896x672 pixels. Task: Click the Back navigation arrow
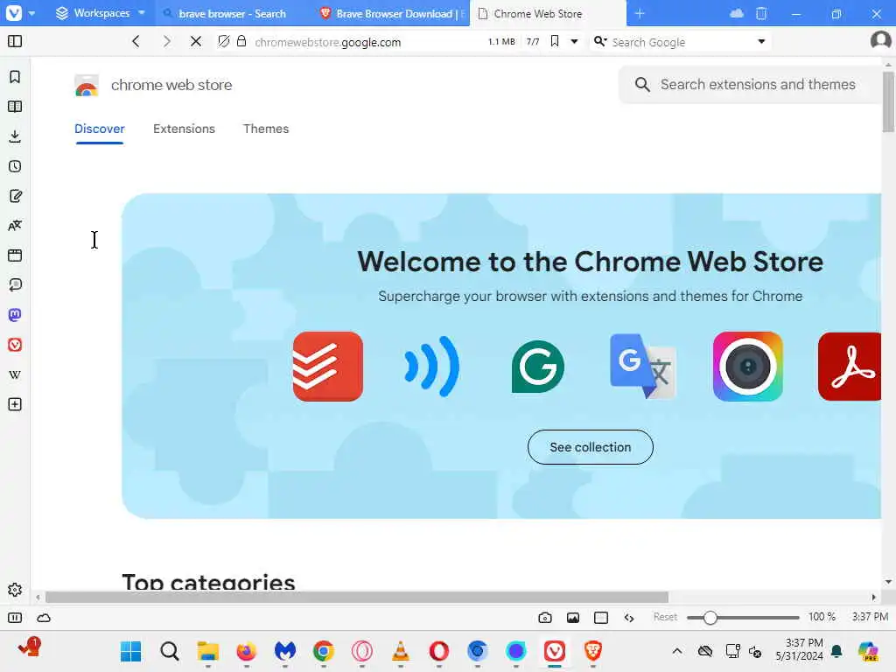tap(136, 41)
